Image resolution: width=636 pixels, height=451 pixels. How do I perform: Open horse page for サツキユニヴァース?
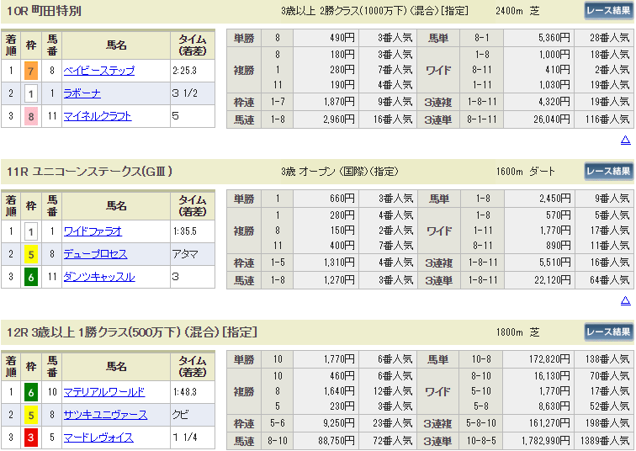(x=105, y=415)
